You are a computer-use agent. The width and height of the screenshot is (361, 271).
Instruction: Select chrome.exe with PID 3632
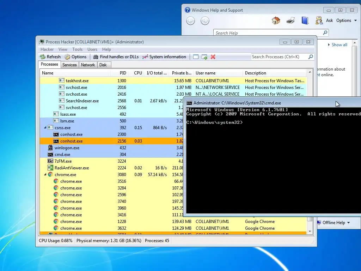click(173, 228)
